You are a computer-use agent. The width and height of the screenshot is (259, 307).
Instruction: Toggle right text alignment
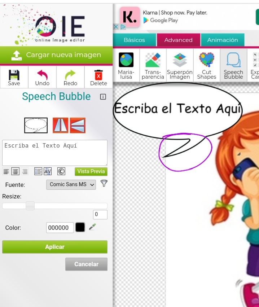click(25, 171)
